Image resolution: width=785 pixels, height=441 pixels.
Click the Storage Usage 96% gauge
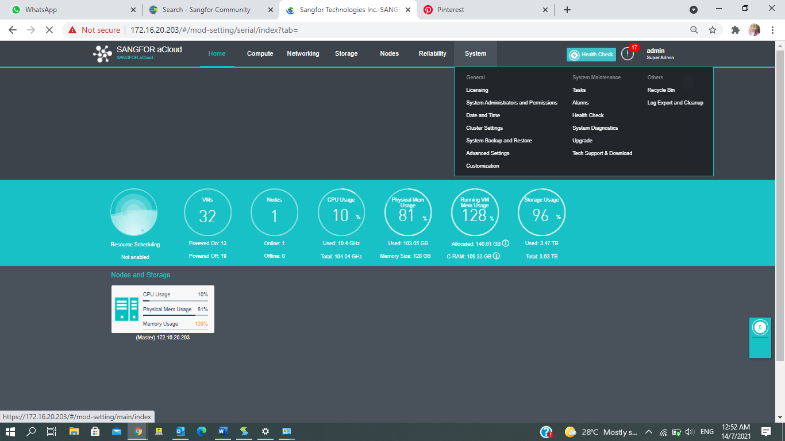[x=541, y=212]
